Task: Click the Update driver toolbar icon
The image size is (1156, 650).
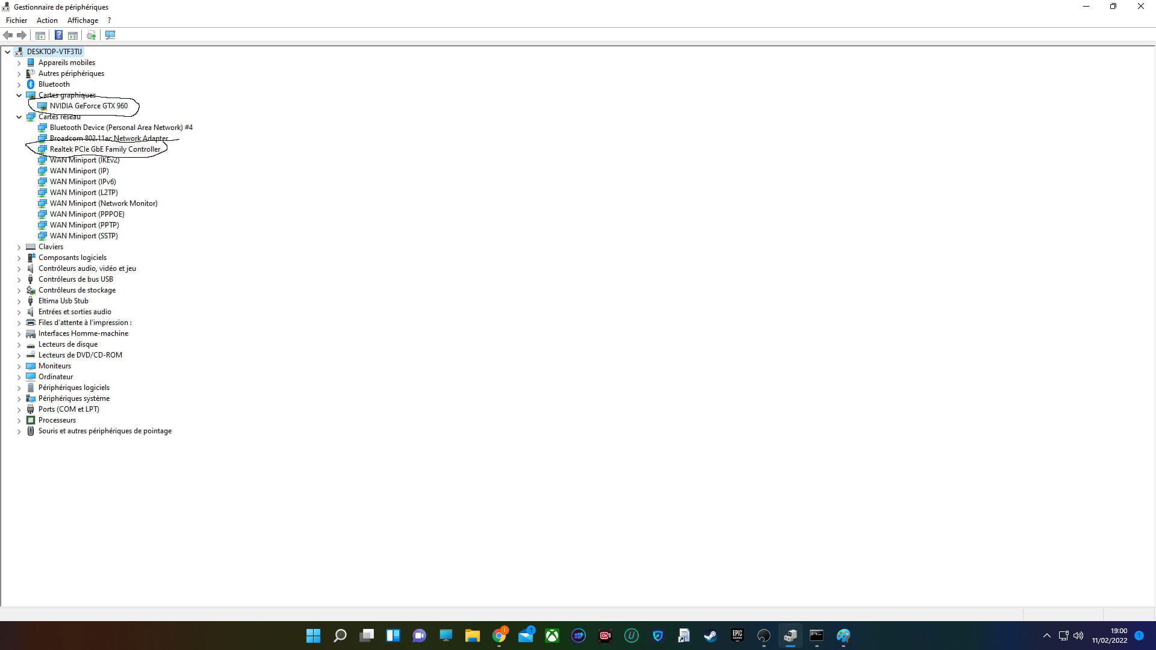Action: coord(92,35)
